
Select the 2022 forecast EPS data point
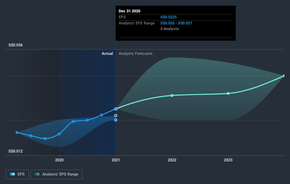pos(172,96)
